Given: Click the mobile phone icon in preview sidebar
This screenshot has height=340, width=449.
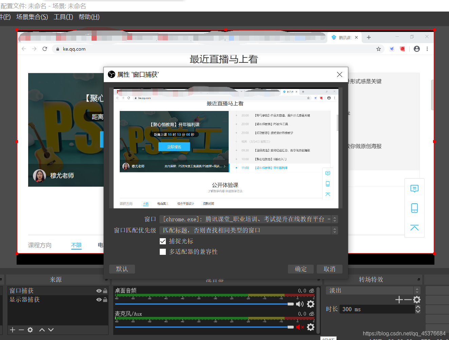Looking at the screenshot, I should point(414,208).
